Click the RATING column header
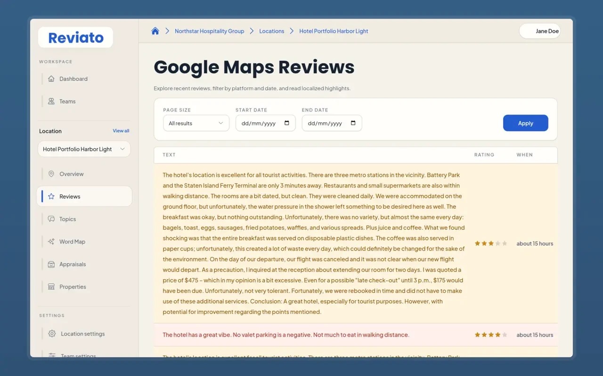603x376 pixels. point(484,155)
